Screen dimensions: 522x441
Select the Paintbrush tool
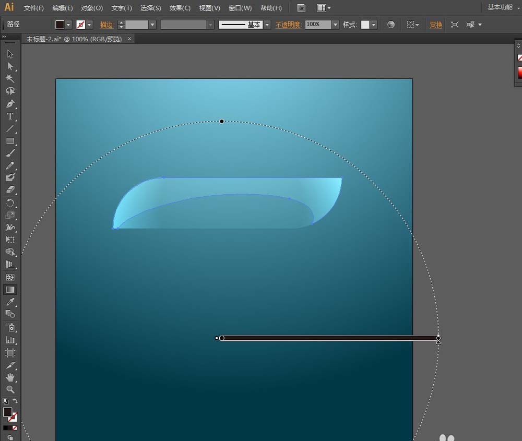(x=10, y=153)
